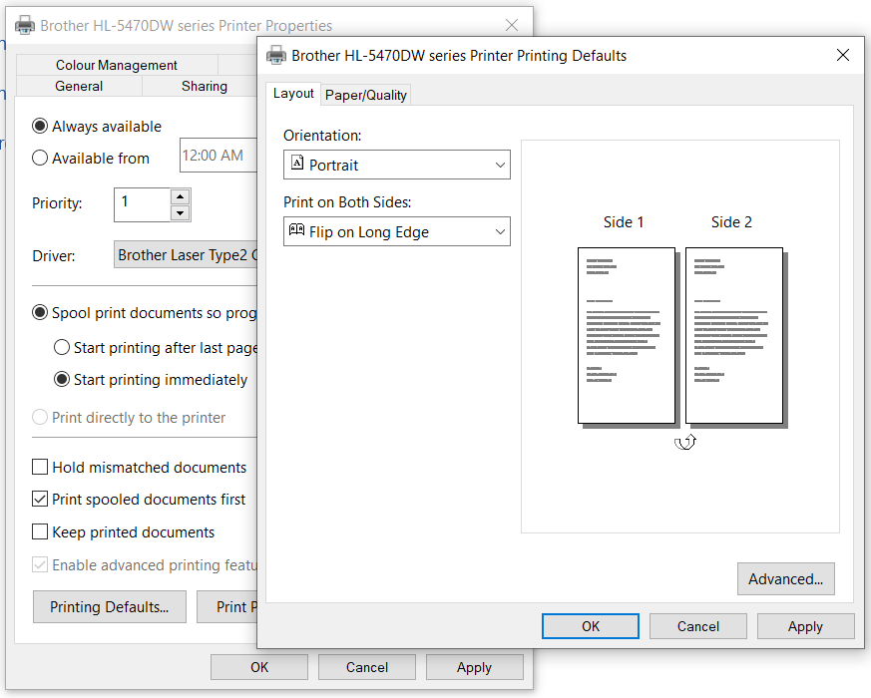Click Cancel in Printing Defaults dialog
This screenshot has width=871, height=698.
[698, 626]
